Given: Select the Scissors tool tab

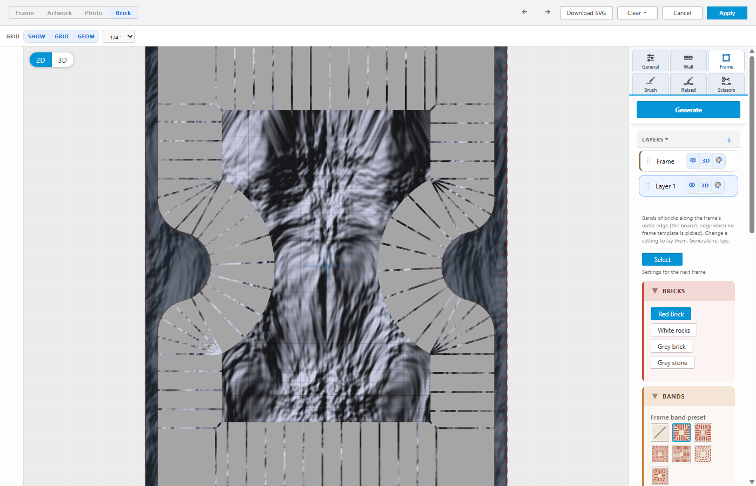Looking at the screenshot, I should tap(726, 84).
